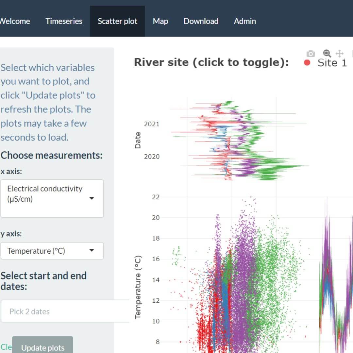Image resolution: width=353 pixels, height=353 pixels.
Task: Click the y axis dropdown arrow
Action: pos(92,251)
